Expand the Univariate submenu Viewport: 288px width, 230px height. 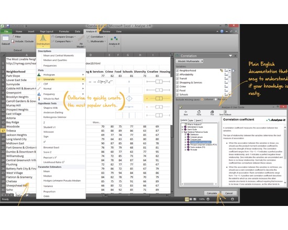83,79
